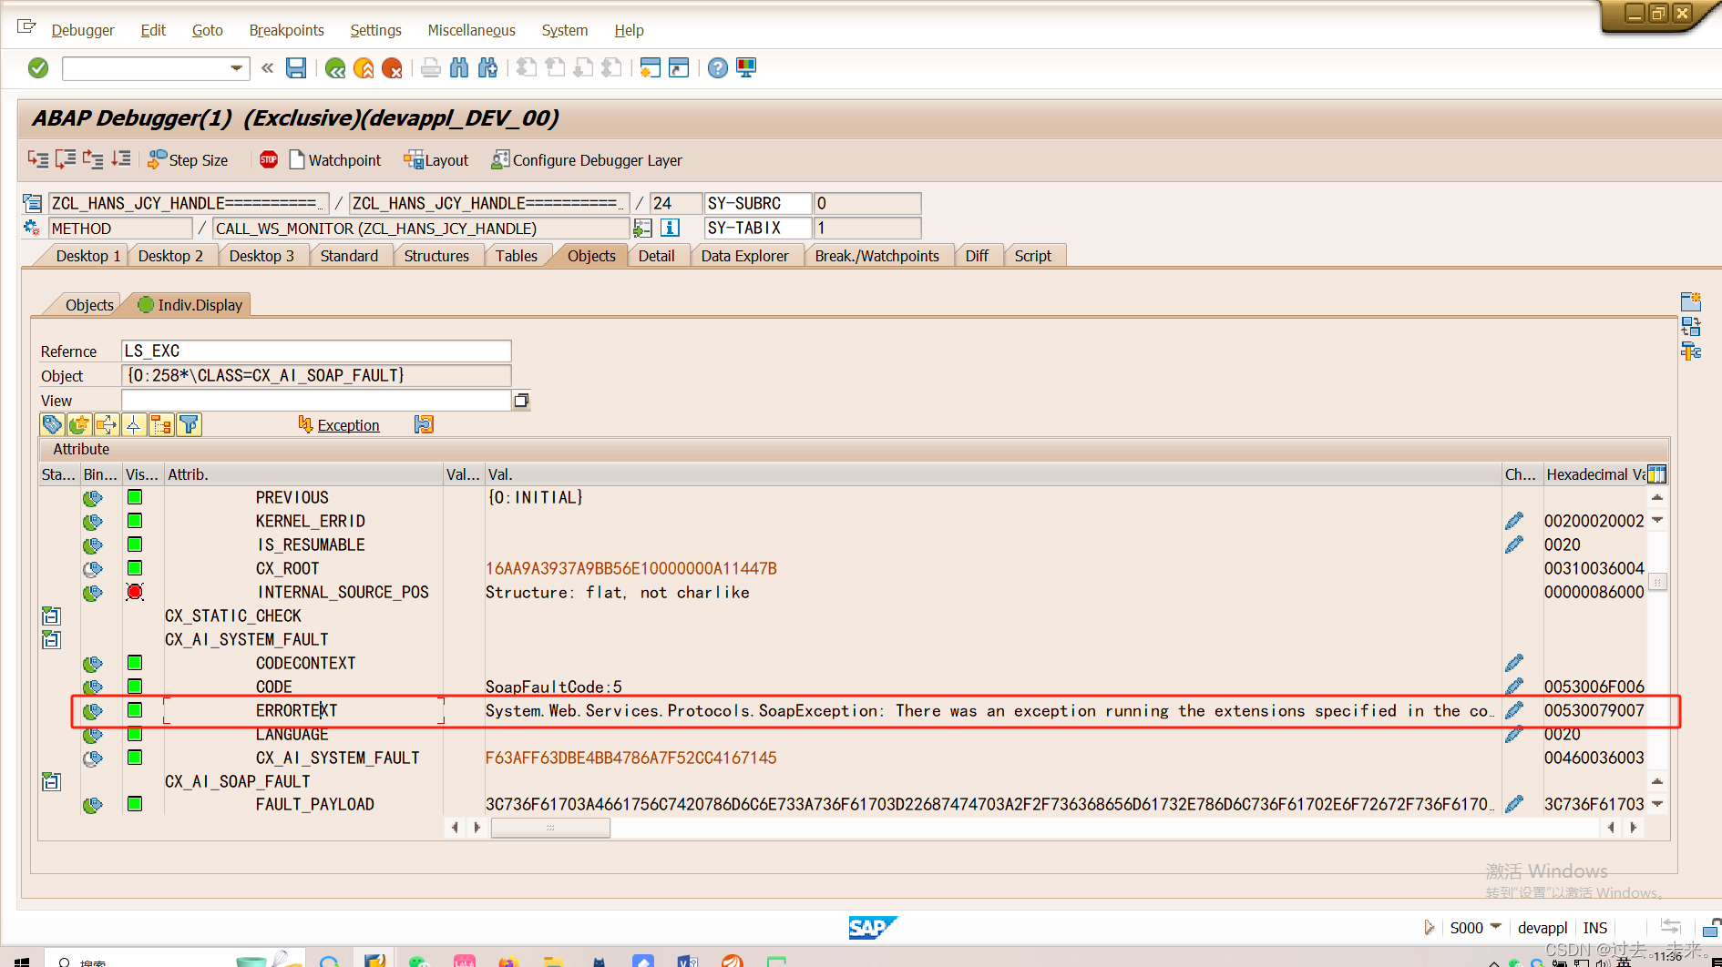The width and height of the screenshot is (1722, 967).
Task: Click the Layout button
Action: click(436, 160)
